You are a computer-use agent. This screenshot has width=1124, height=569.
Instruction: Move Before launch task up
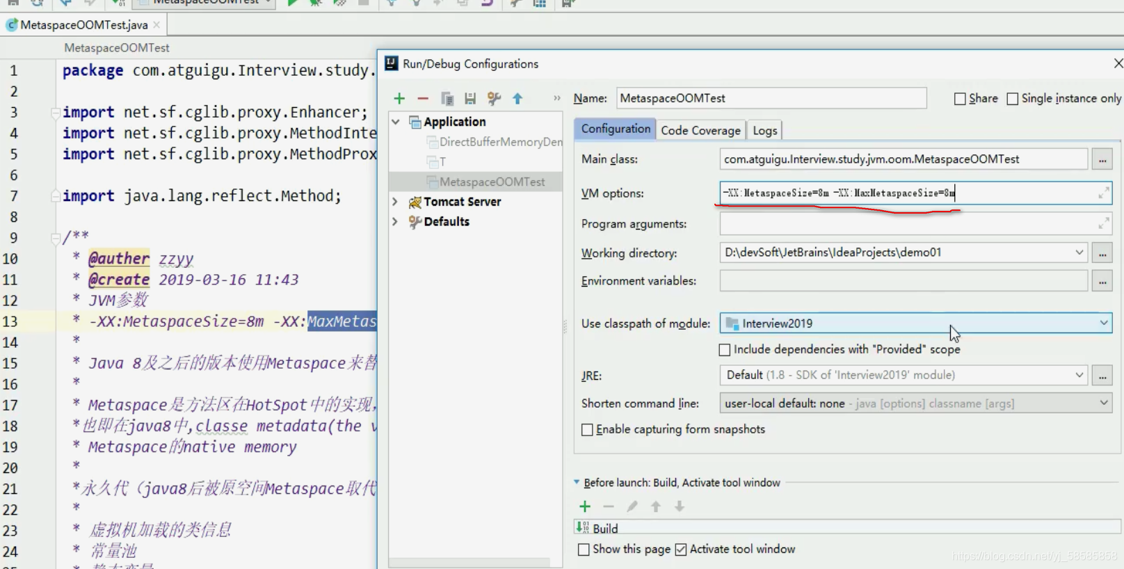click(x=656, y=506)
